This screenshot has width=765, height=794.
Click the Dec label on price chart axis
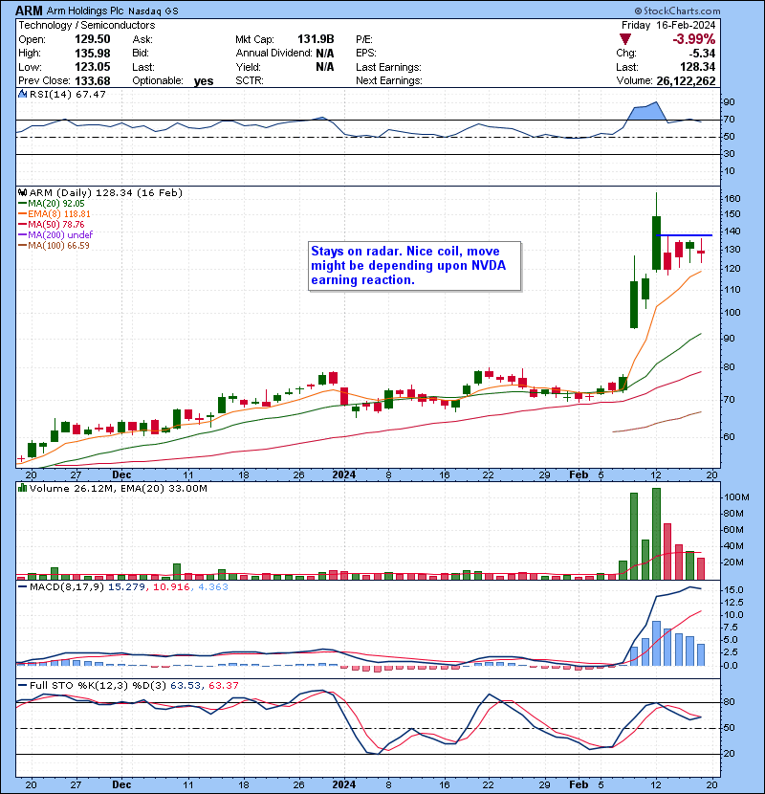pyautogui.click(x=121, y=475)
